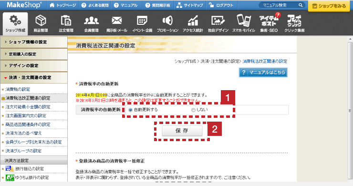Collapse 決済・注文関連の設定 section
Image resolution: width=353 pixels, height=186 pixels.
(x=34, y=77)
